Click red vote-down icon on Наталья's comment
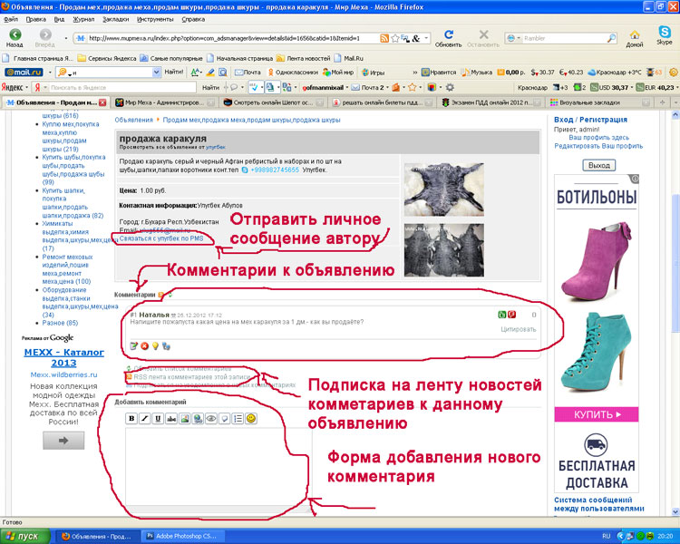The width and height of the screenshot is (680, 544). pos(511,315)
